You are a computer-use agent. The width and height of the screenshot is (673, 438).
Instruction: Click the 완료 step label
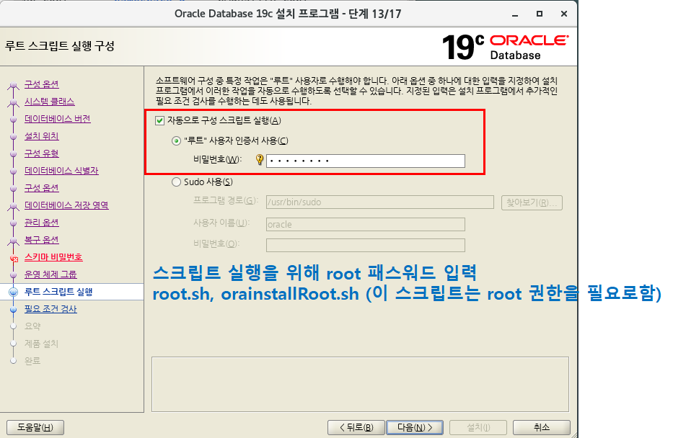pyautogui.click(x=32, y=361)
